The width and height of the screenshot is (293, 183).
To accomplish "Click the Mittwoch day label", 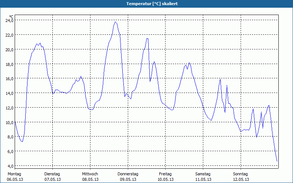I will coord(90,174).
